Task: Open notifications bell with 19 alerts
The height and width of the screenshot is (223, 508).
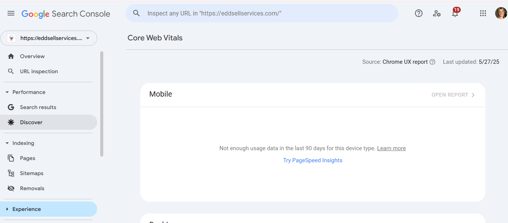Action: 455,12
